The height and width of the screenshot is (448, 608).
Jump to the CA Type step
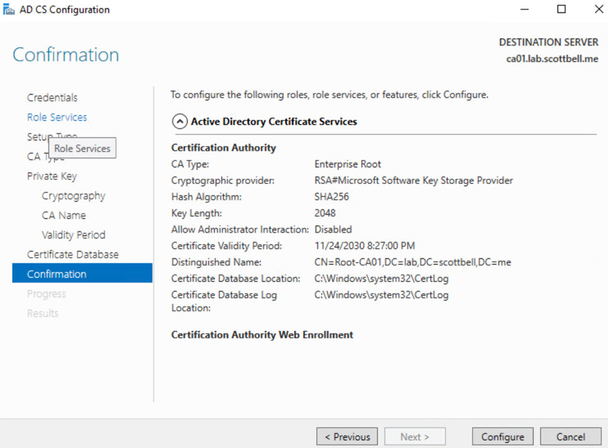34,157
